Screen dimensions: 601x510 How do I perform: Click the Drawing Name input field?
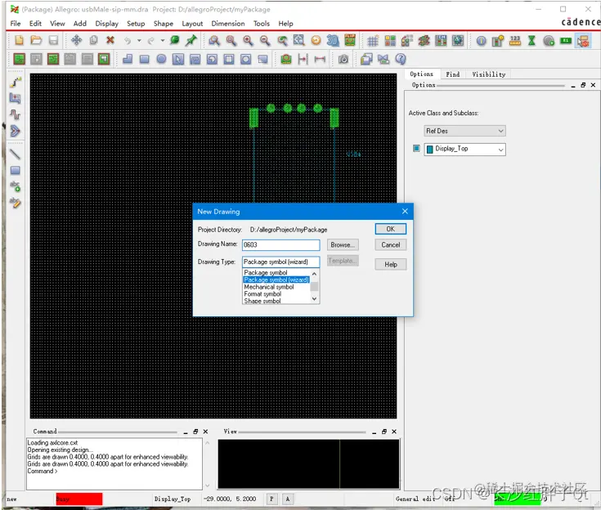280,244
